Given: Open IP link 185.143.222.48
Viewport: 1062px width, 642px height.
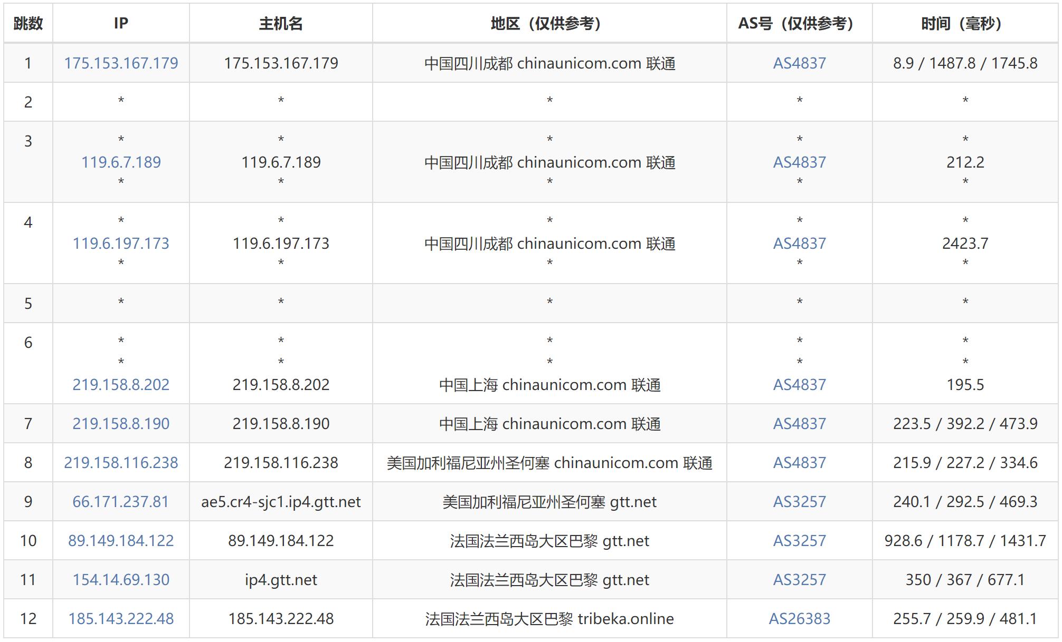Looking at the screenshot, I should click(x=121, y=619).
